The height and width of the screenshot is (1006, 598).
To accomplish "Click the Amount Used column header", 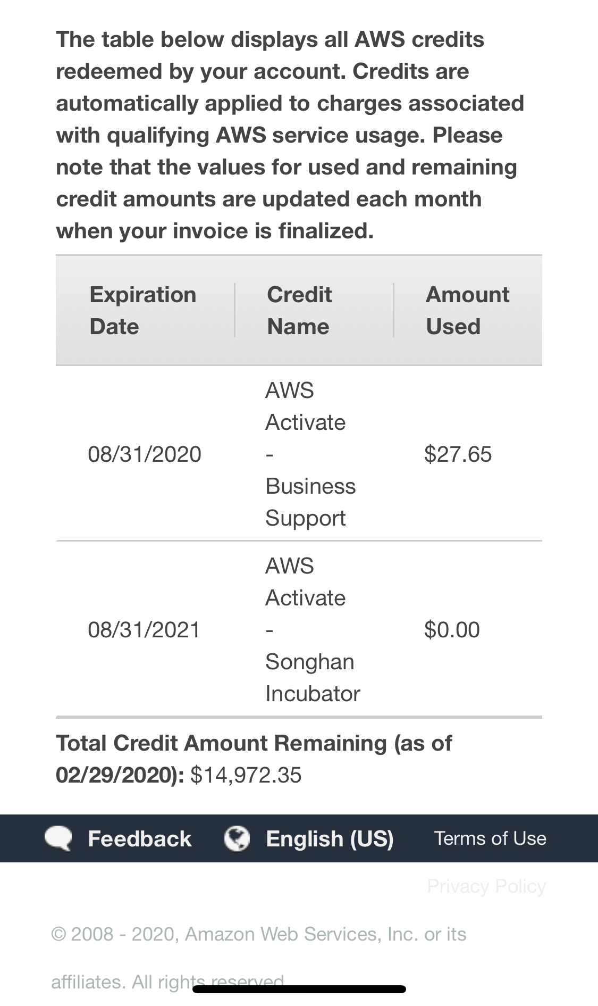I will (x=467, y=310).
